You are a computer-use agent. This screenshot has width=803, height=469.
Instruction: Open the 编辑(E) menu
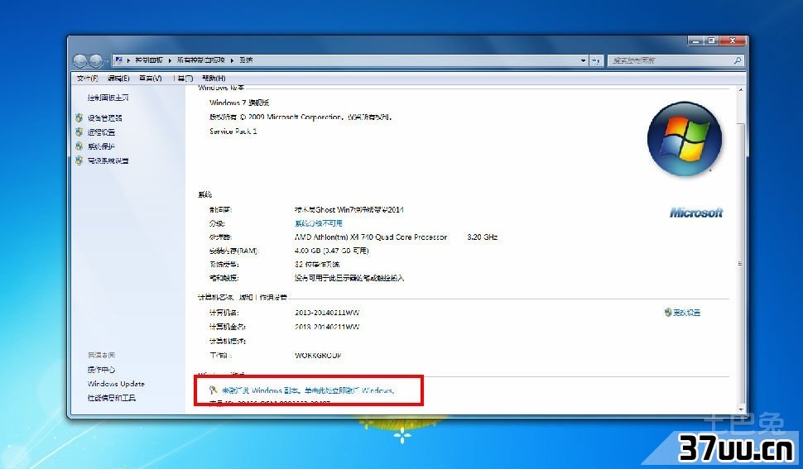[118, 79]
